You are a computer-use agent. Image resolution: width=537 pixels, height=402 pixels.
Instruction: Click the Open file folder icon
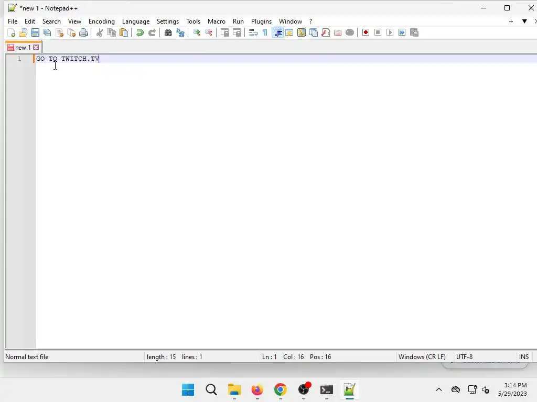pyautogui.click(x=23, y=32)
